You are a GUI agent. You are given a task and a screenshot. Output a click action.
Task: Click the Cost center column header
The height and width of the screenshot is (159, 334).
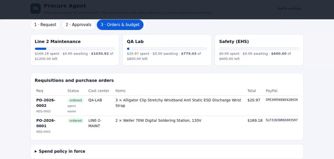pos(99,91)
